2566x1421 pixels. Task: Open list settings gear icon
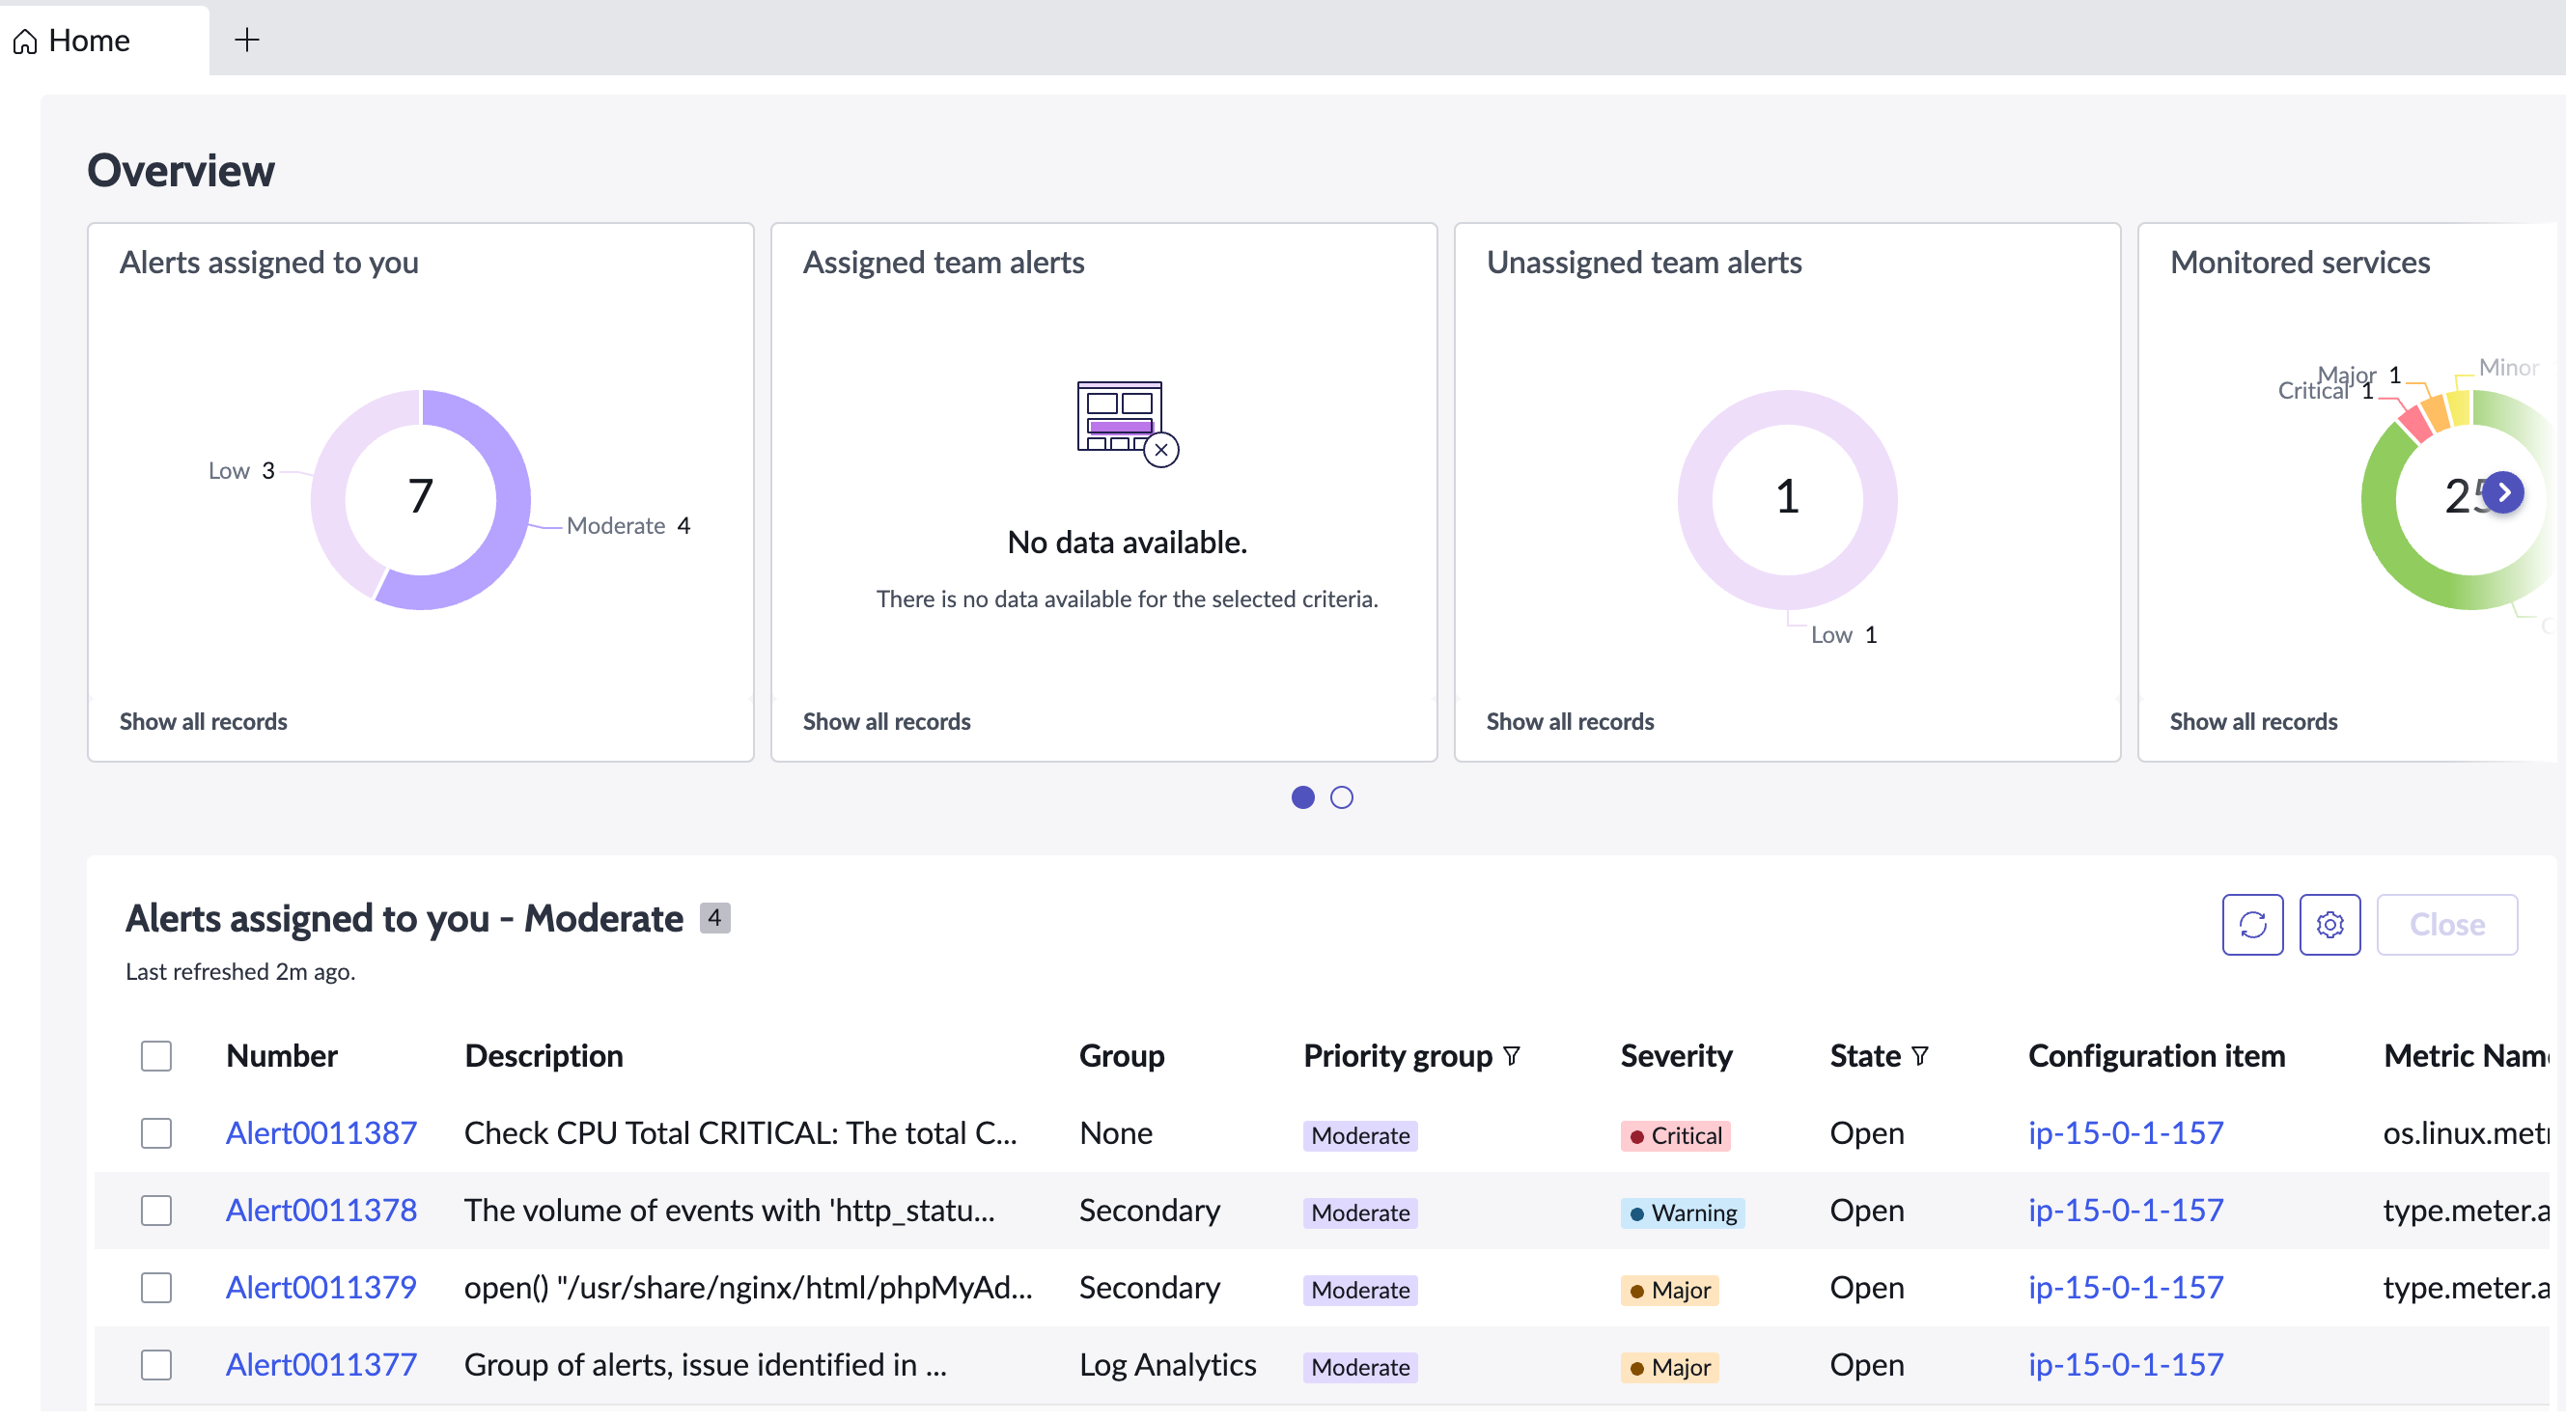tap(2329, 925)
